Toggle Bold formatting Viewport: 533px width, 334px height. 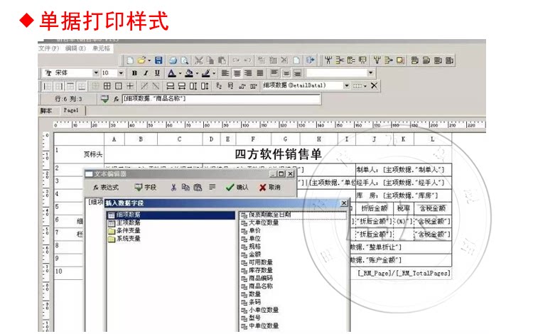click(x=134, y=73)
